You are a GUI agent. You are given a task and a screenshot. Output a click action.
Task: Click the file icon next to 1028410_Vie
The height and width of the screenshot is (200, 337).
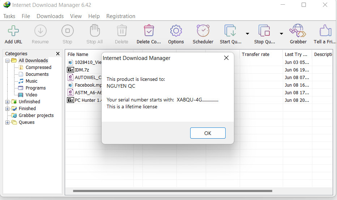(71, 62)
